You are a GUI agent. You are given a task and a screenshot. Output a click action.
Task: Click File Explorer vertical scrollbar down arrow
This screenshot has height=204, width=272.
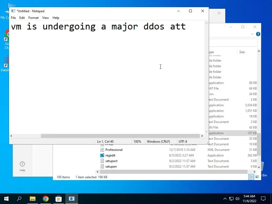click(x=259, y=167)
